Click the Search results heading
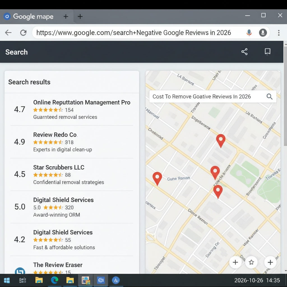287x287 pixels. 29,82
